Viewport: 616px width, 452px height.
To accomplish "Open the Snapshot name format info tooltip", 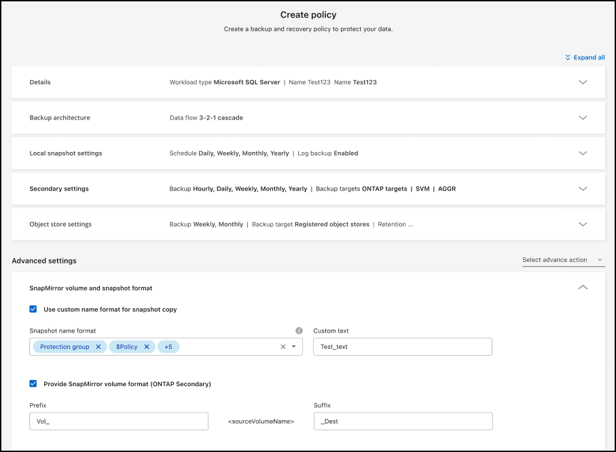I will point(299,331).
